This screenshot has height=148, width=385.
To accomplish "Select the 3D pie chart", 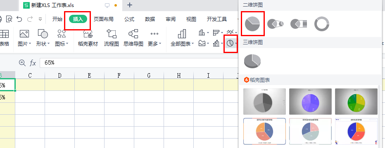I will [x=252, y=61].
